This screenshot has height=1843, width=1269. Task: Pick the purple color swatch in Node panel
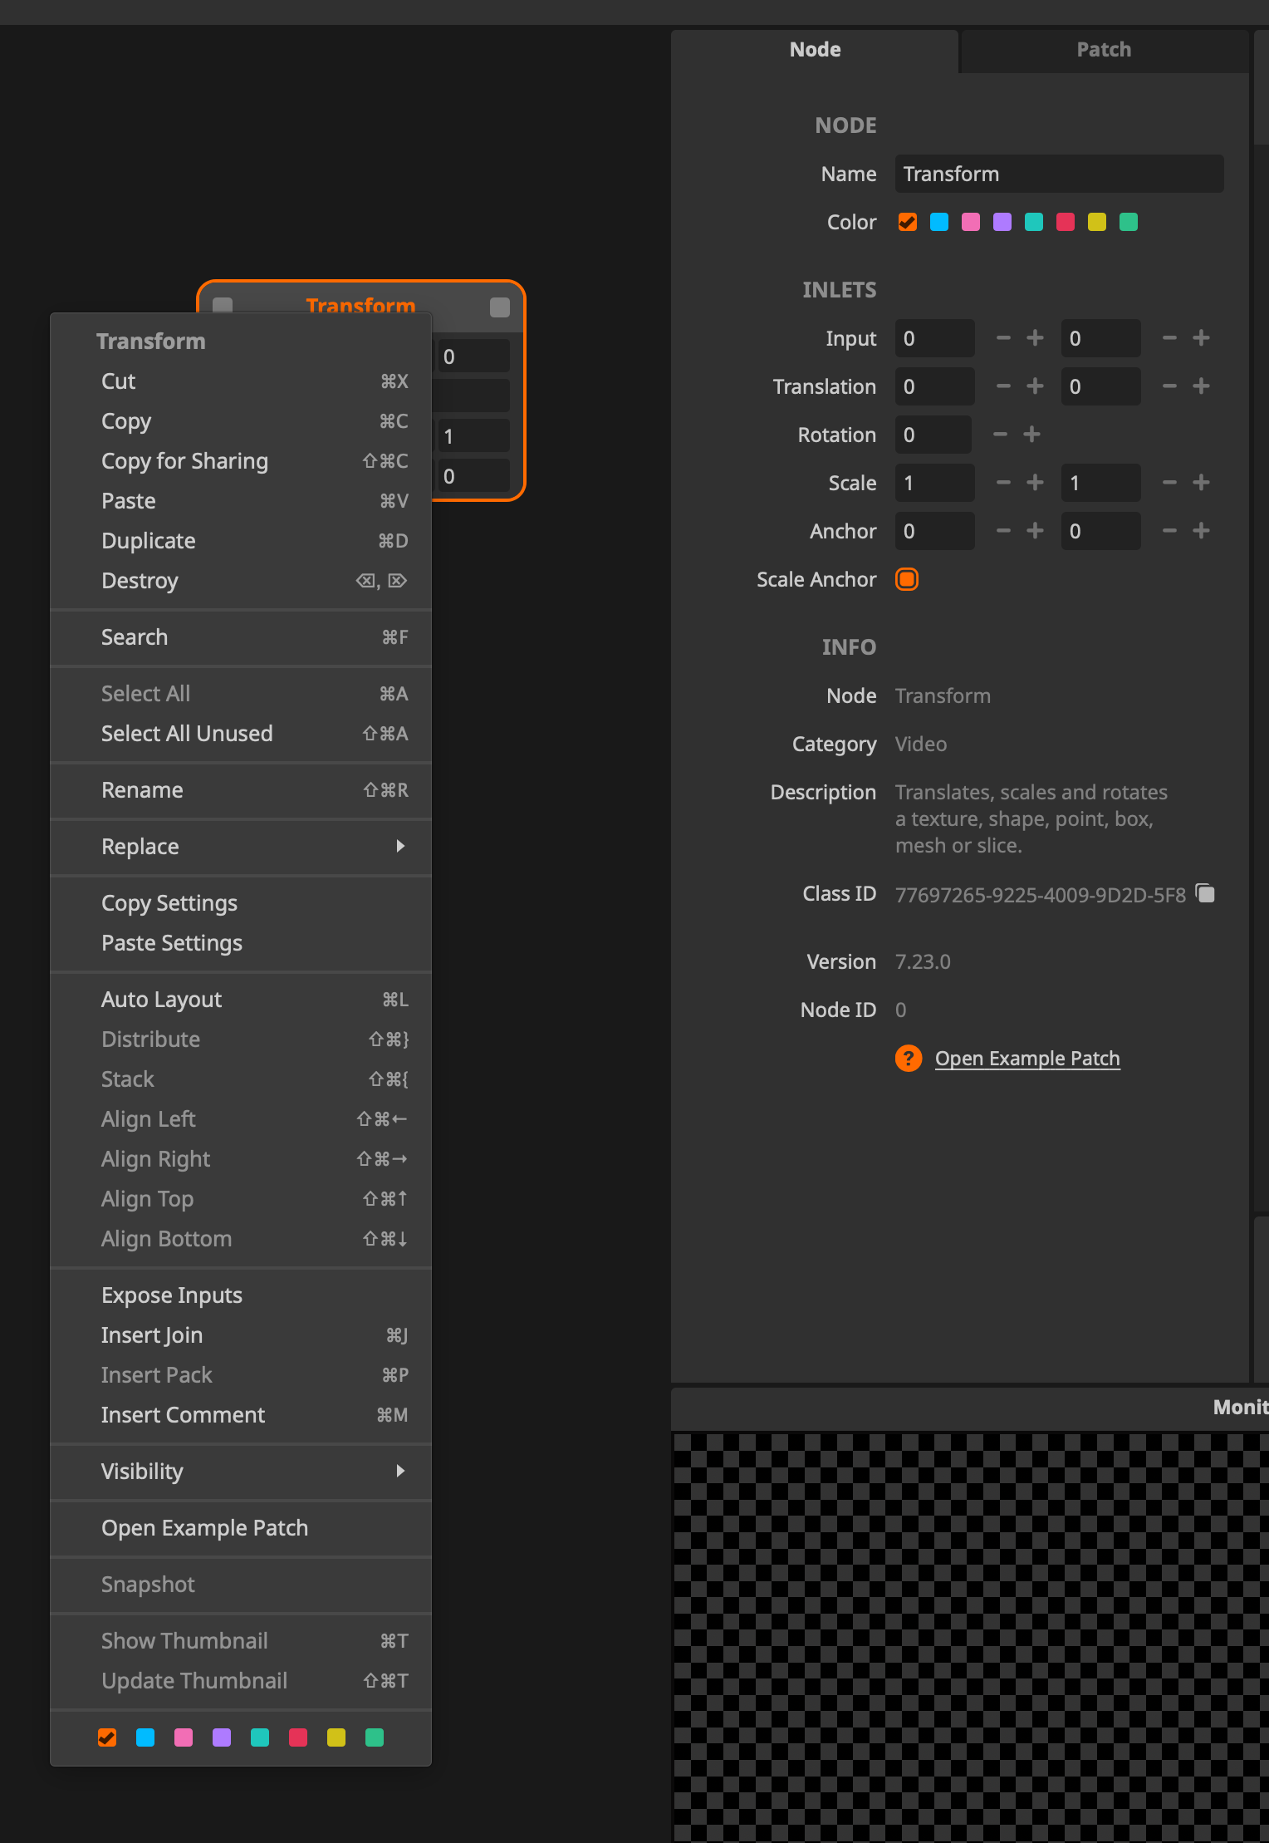tap(1002, 222)
